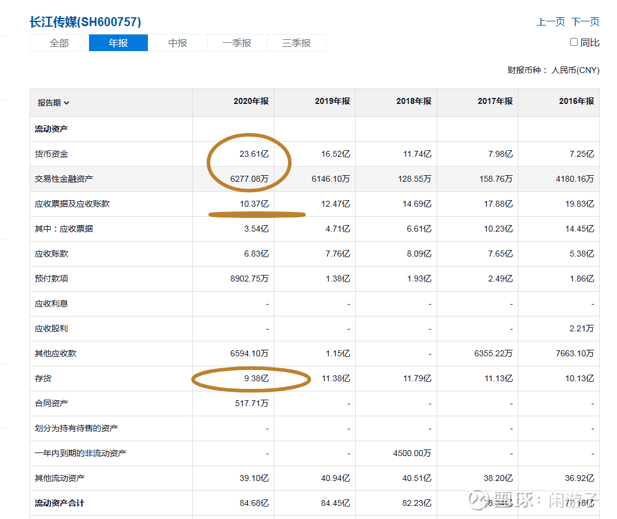Click the 存货 row label
617x519 pixels.
point(43,378)
